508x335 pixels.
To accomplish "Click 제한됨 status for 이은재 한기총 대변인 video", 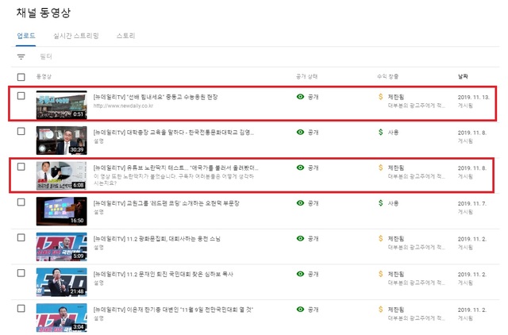I will click(396, 310).
